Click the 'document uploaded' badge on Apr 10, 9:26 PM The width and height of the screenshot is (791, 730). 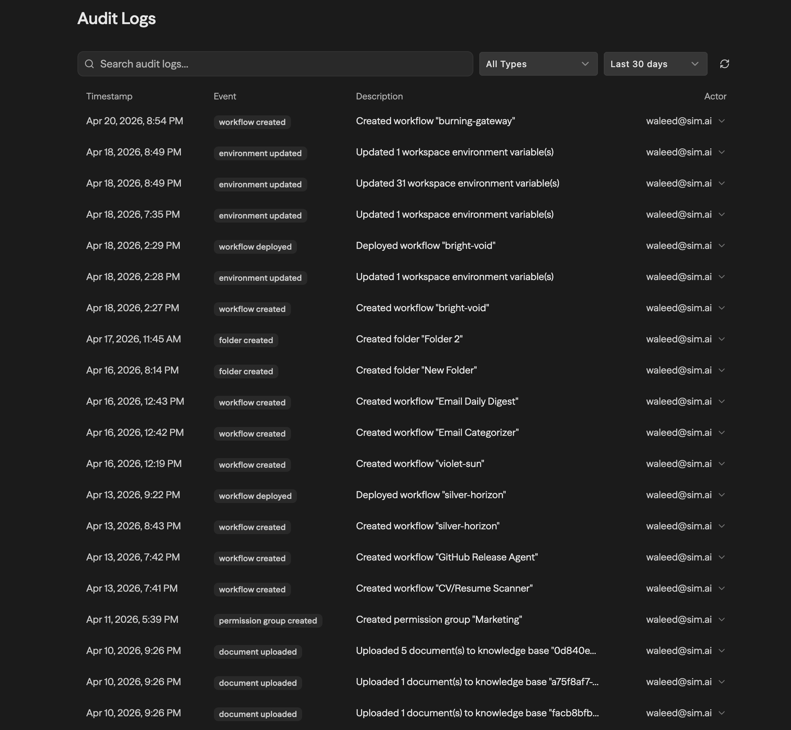[x=257, y=651]
